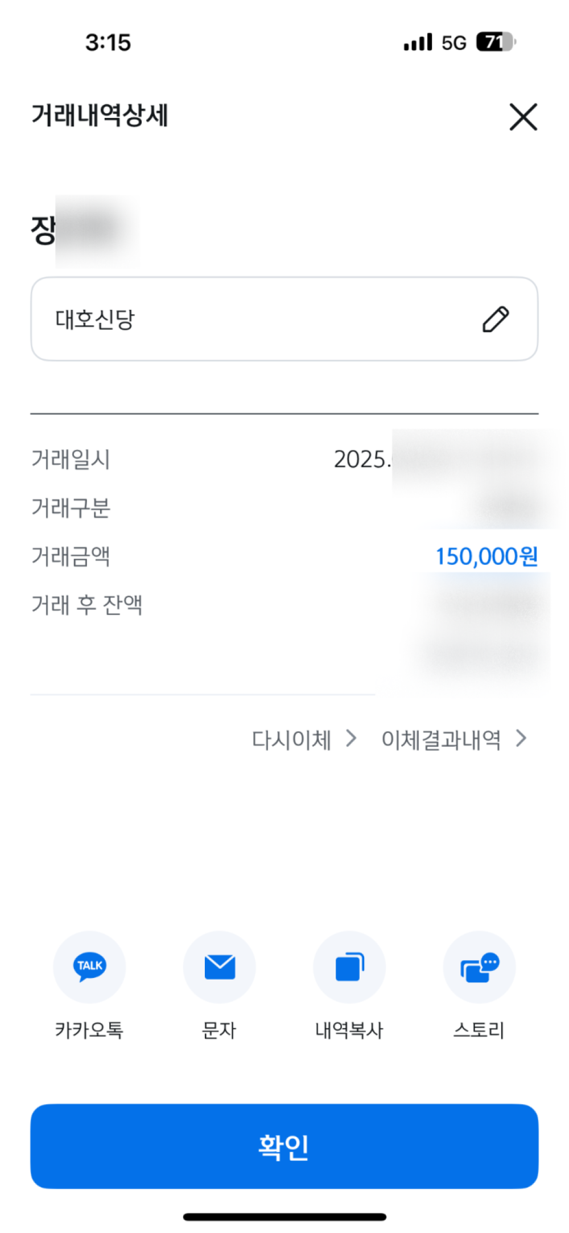Close the transaction detail screen
569x1233 pixels.
[523, 117]
